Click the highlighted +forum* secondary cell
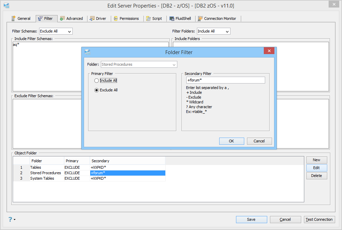 tap(128, 173)
